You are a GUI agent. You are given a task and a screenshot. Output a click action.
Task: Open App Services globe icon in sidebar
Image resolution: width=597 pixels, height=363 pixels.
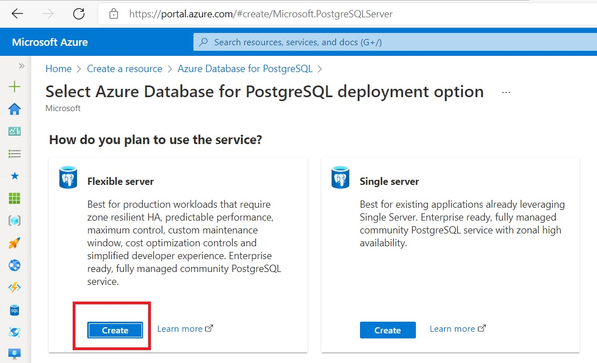[15, 265]
